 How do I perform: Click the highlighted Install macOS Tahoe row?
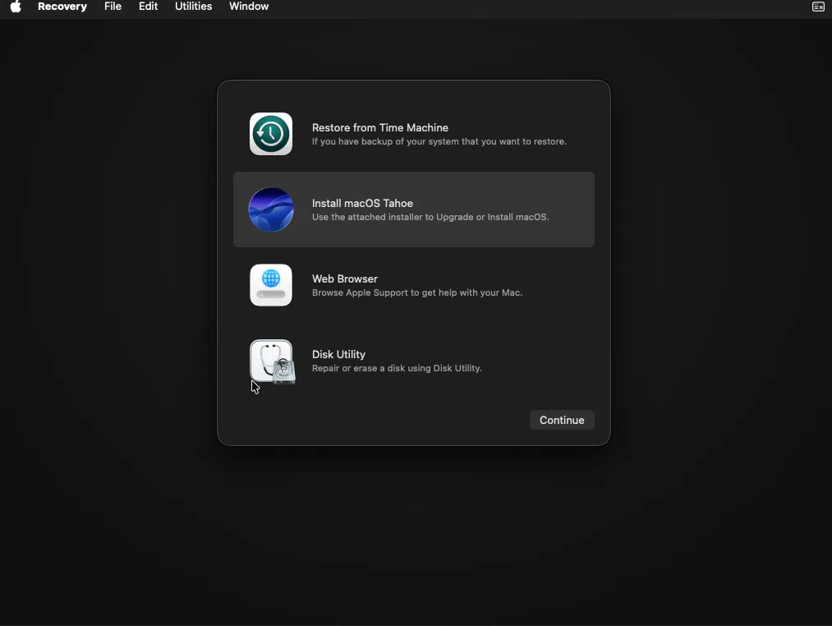pyautogui.click(x=413, y=209)
